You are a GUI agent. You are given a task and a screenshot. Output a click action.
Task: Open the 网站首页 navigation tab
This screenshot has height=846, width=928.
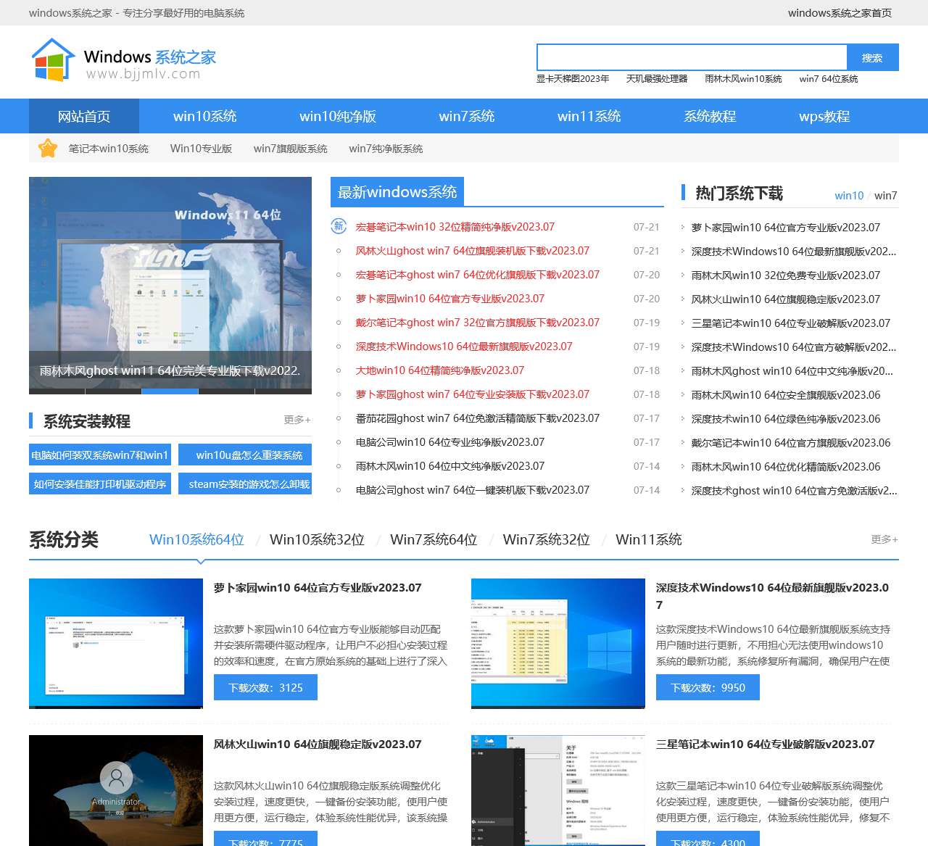click(x=84, y=116)
